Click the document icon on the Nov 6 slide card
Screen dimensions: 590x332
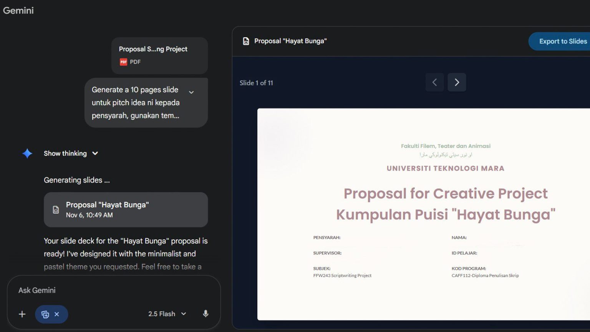pyautogui.click(x=56, y=210)
